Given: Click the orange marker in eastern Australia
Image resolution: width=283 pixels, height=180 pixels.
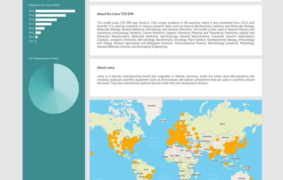Looking at the screenshot, I should pyautogui.click(x=251, y=179).
